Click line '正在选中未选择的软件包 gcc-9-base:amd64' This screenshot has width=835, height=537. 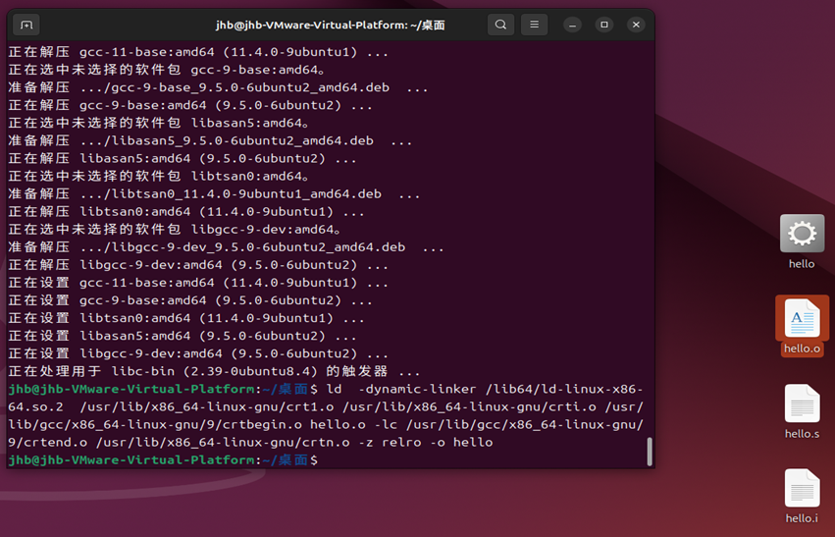tap(167, 70)
